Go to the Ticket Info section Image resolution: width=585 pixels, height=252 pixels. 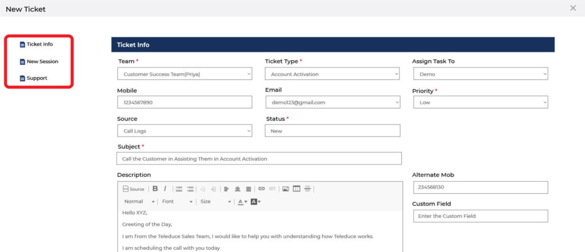click(x=39, y=44)
